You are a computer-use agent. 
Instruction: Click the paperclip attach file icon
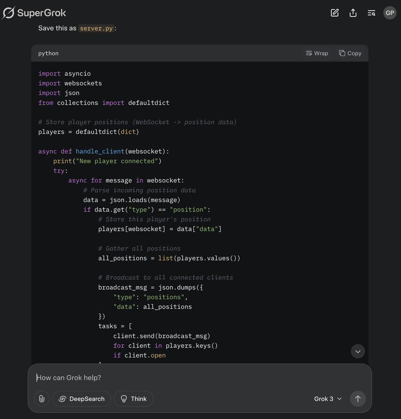(42, 399)
